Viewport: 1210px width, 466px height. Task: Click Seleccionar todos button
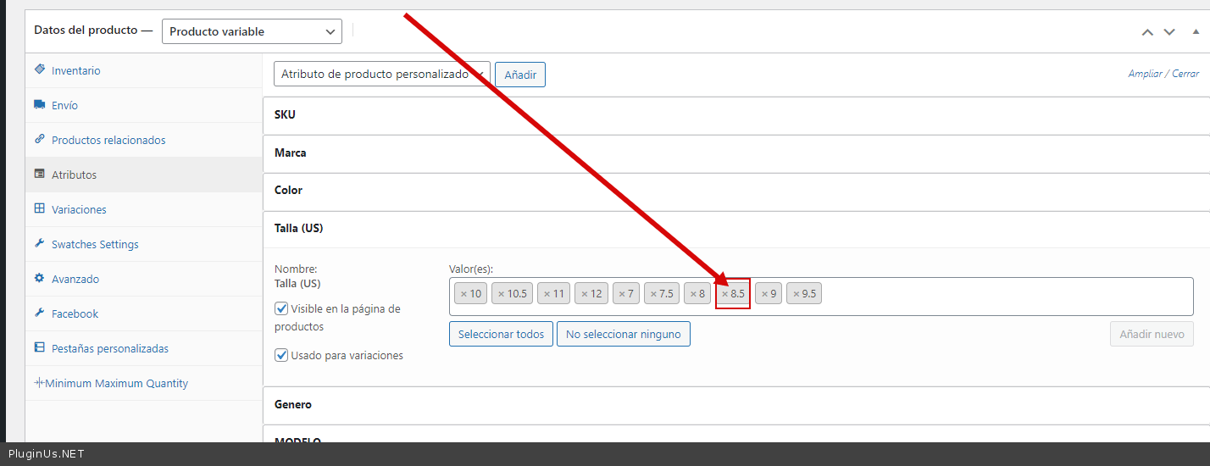(x=501, y=334)
